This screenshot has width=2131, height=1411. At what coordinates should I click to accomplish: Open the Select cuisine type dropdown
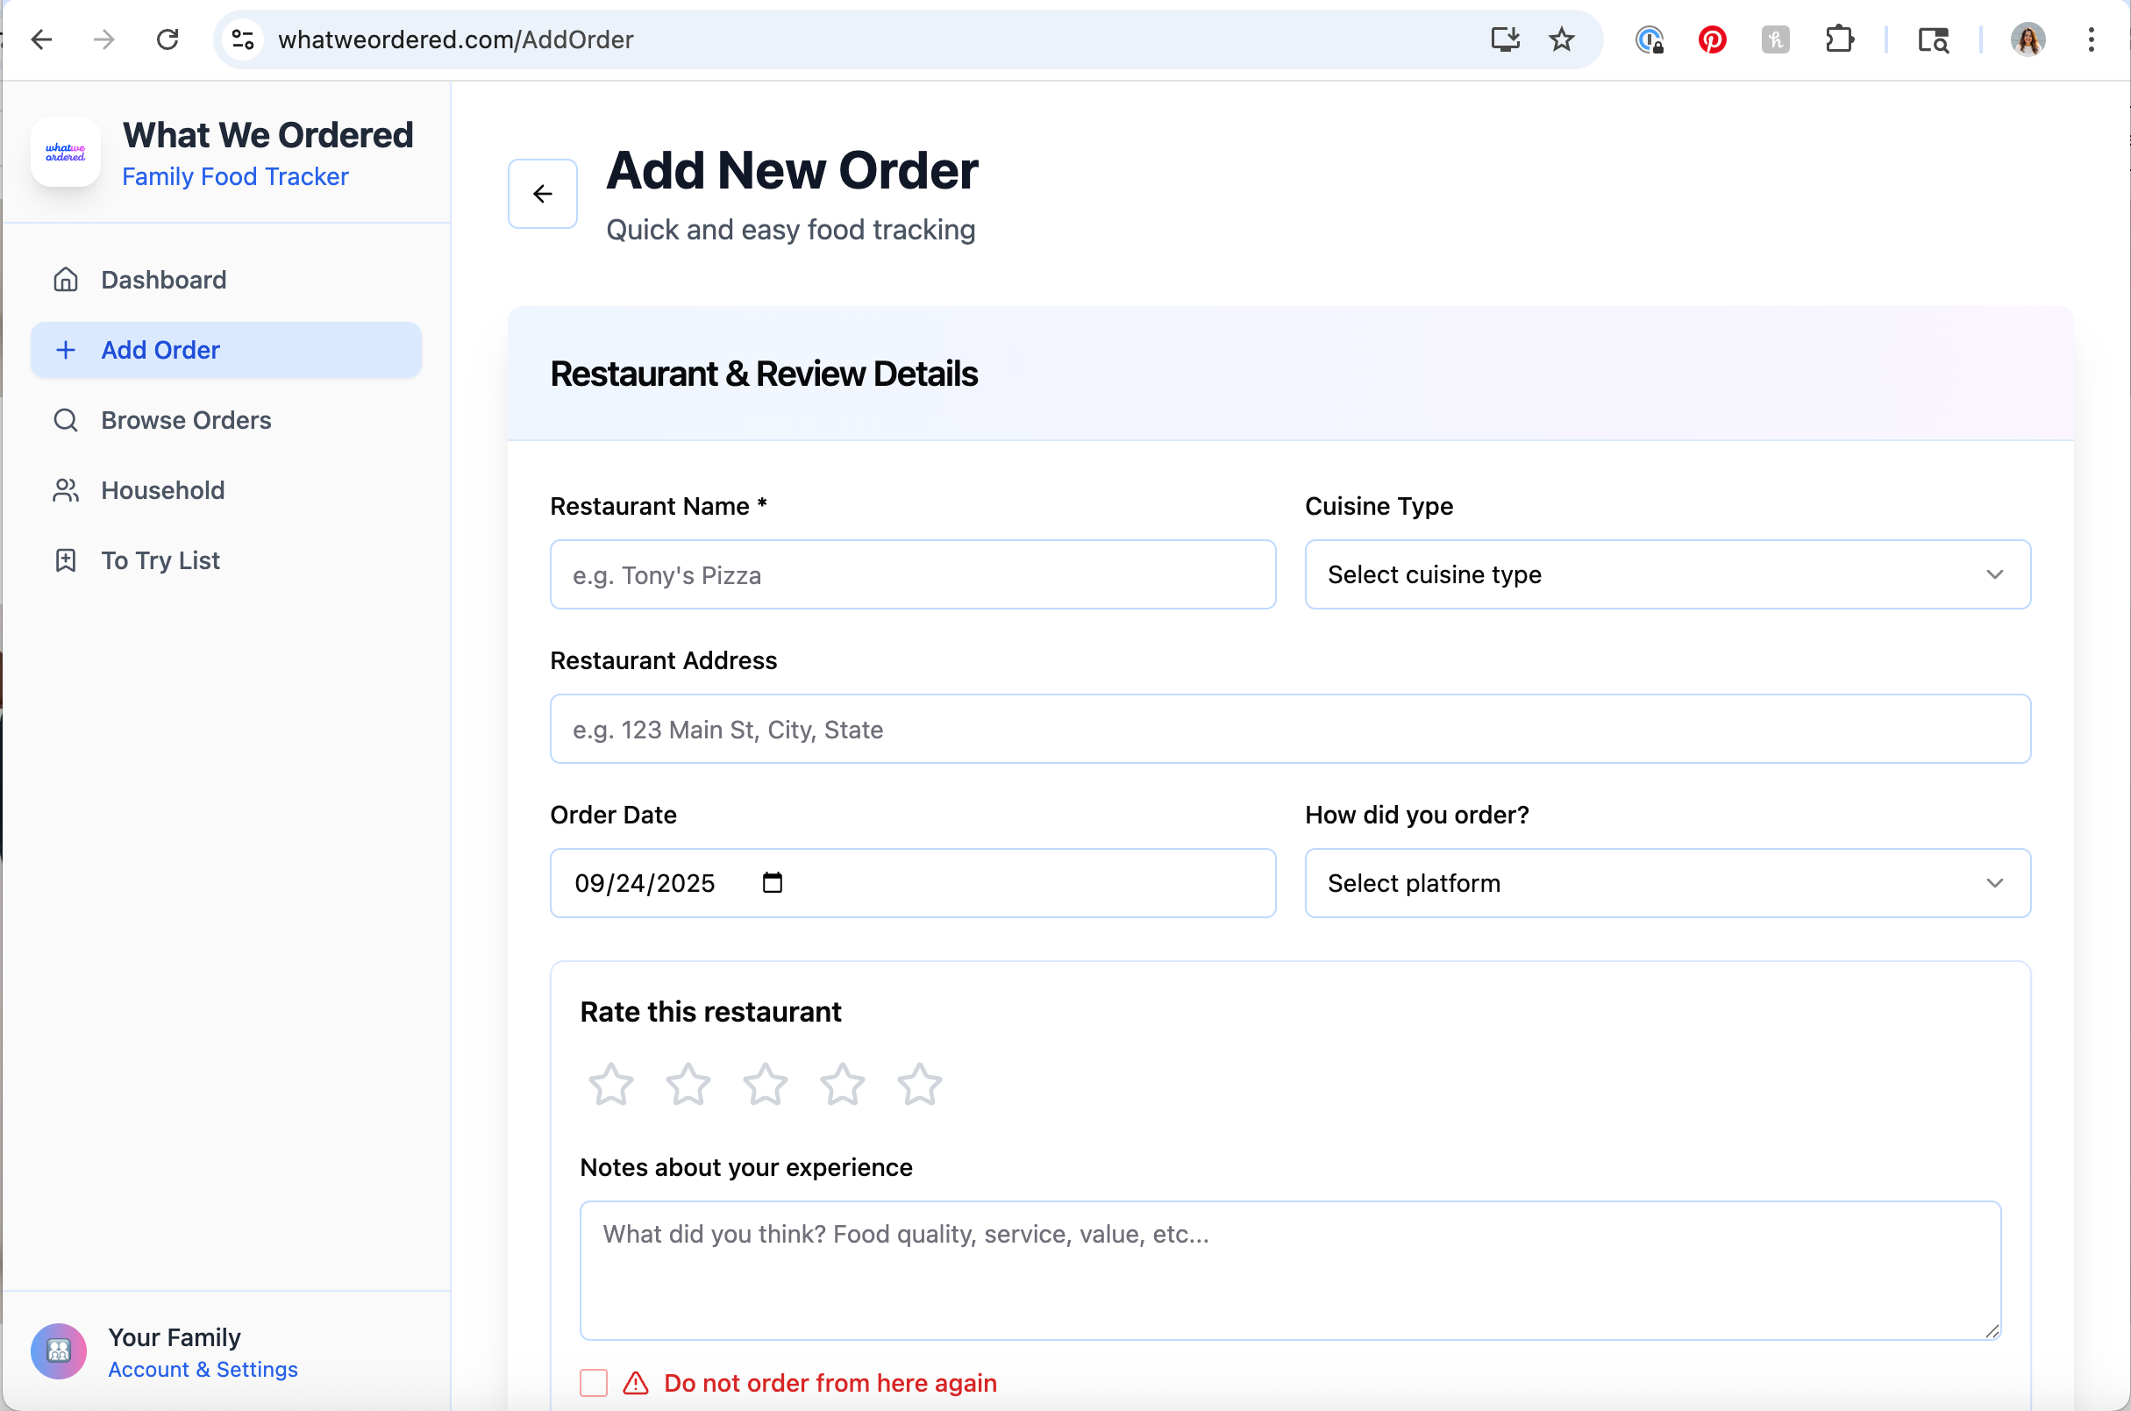(1666, 574)
